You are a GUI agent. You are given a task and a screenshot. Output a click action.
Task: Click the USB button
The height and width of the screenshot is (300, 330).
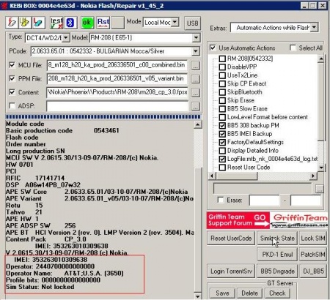pyautogui.click(x=192, y=23)
